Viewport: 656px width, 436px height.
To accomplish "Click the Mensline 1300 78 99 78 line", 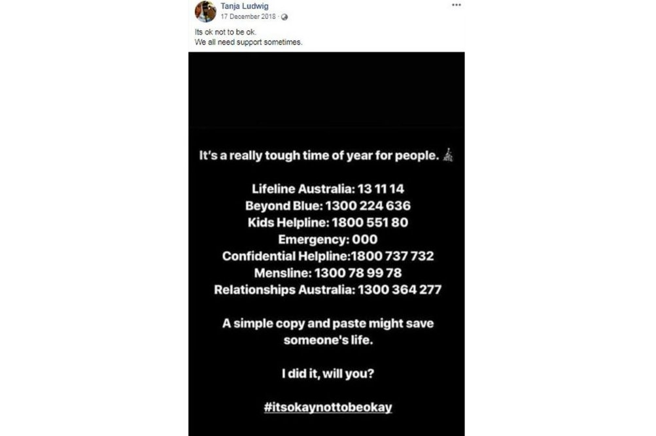I will tap(328, 273).
